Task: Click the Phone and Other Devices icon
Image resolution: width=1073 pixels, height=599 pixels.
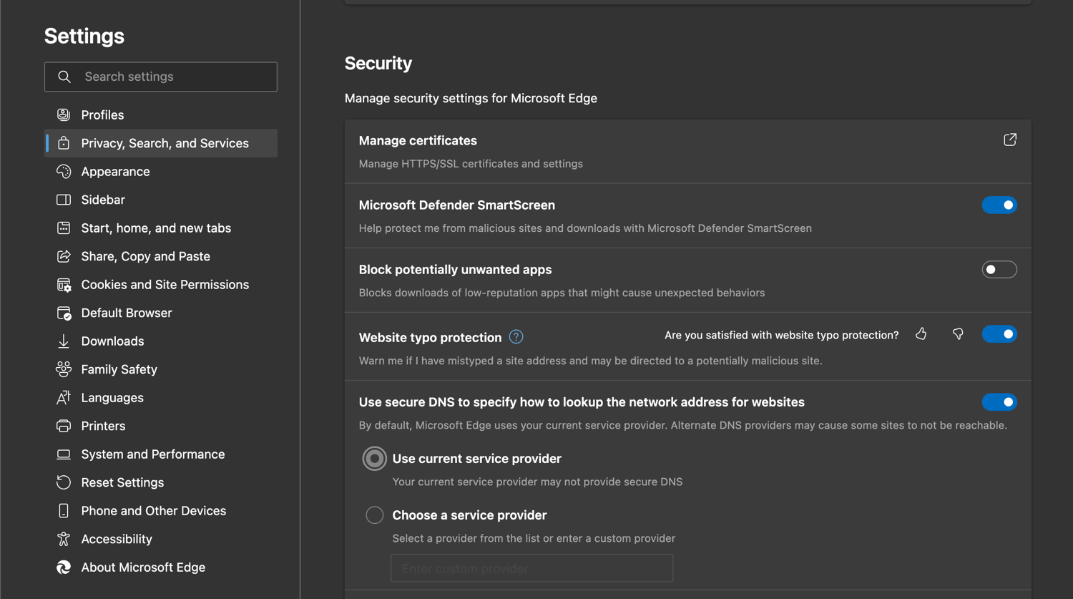Action: point(64,511)
